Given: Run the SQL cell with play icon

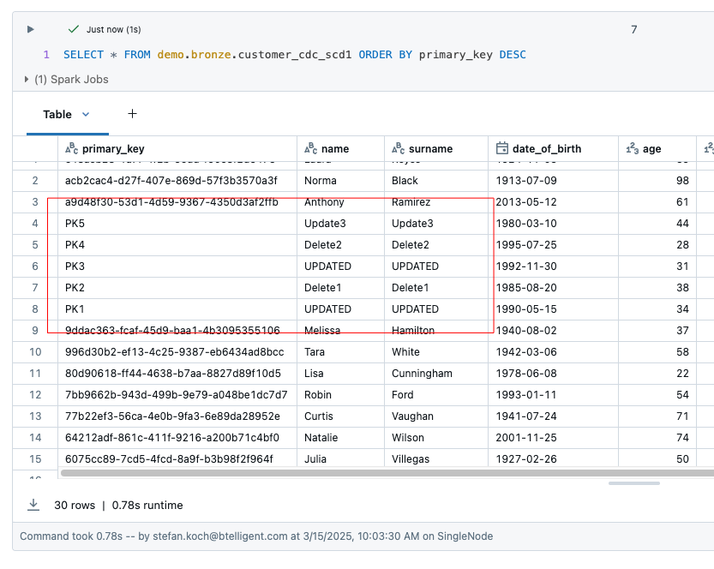Looking at the screenshot, I should (x=31, y=29).
